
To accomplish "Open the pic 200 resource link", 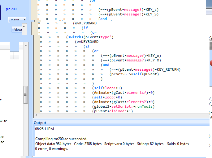I will point(11,9).
